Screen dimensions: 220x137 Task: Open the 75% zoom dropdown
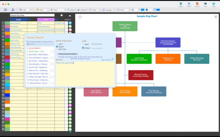27,10
